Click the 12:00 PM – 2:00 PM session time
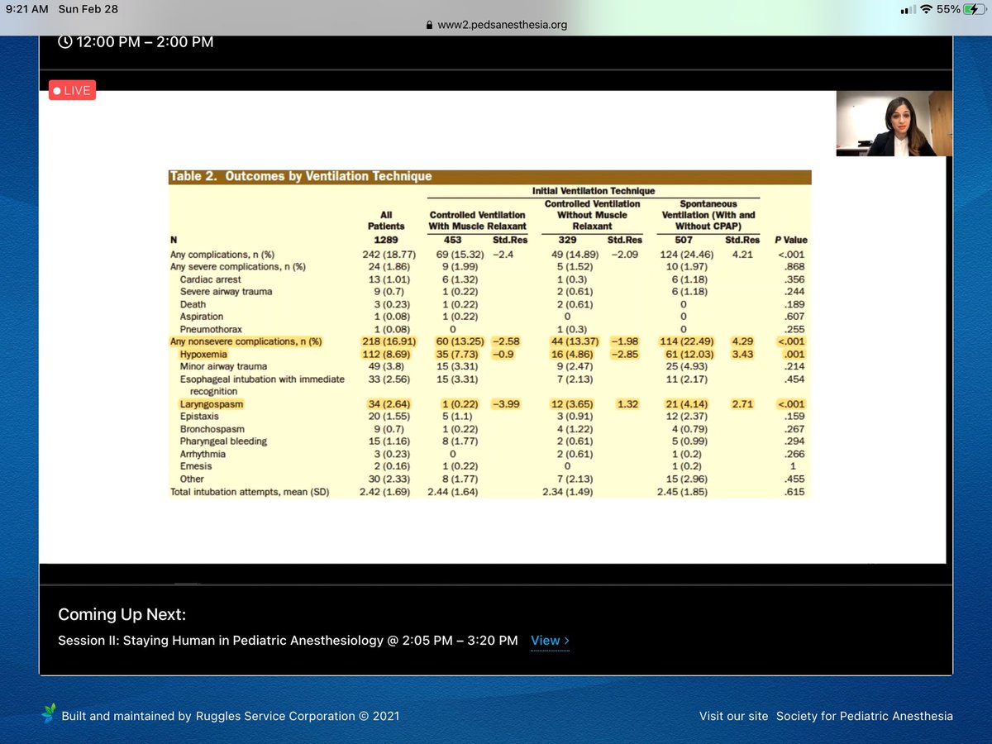The image size is (992, 744). 145,41
